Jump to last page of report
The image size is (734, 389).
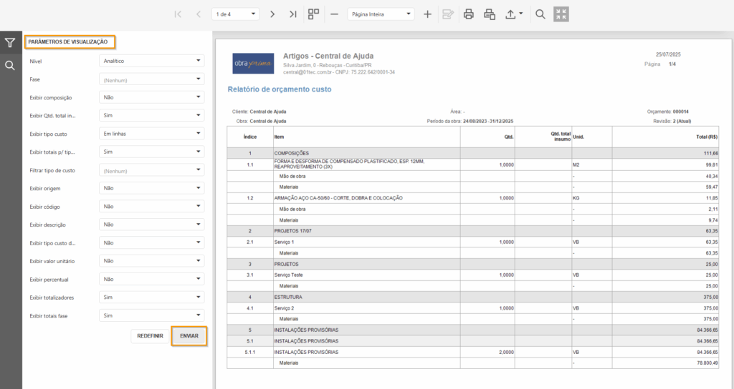point(293,14)
